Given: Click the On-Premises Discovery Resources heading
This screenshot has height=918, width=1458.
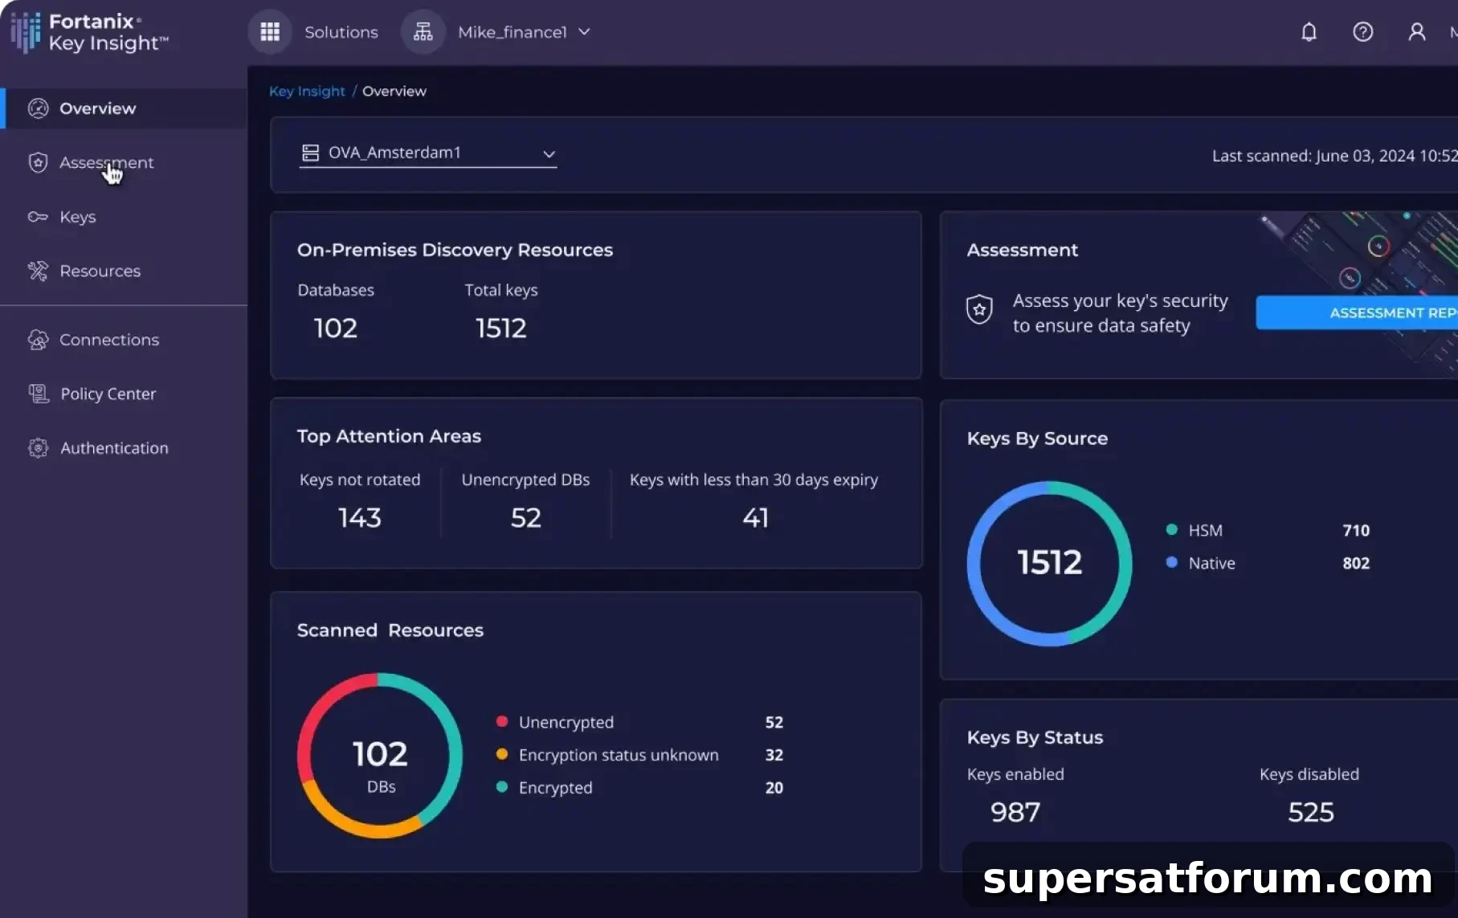Looking at the screenshot, I should (455, 250).
